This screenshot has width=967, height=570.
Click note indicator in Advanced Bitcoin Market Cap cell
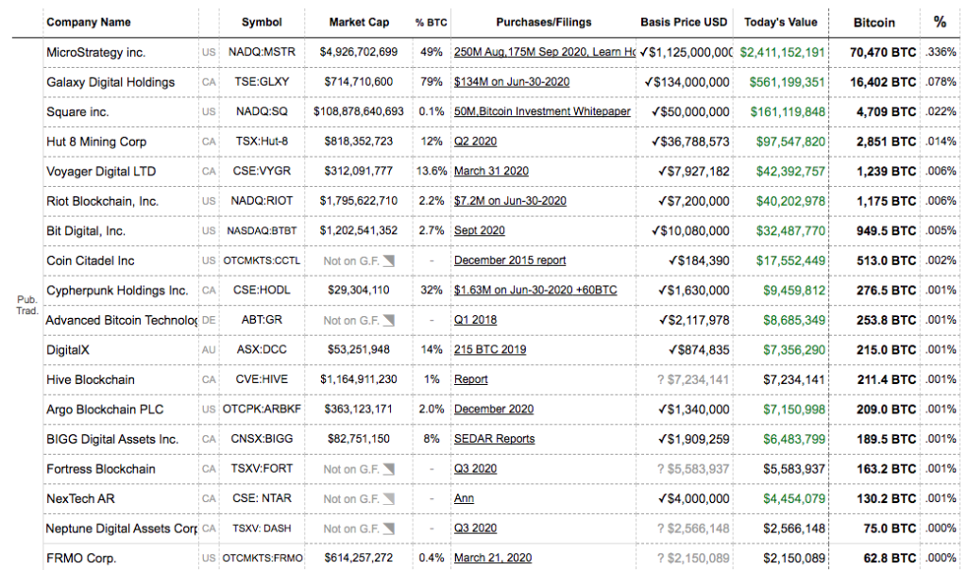coord(388,320)
